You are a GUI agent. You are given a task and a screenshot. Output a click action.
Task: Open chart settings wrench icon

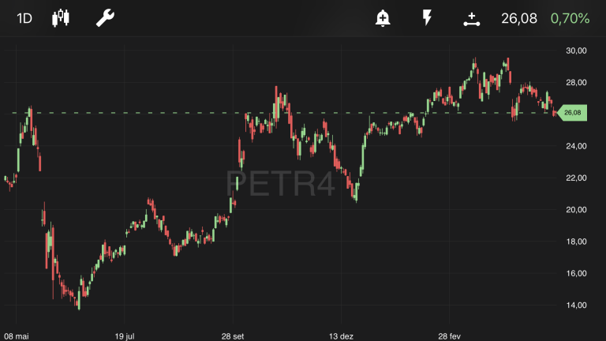pos(105,18)
